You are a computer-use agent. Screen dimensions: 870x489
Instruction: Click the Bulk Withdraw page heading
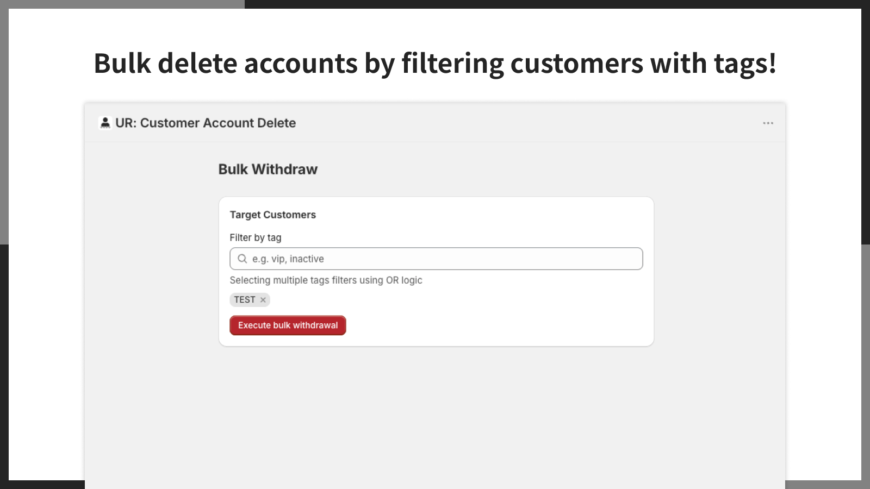point(268,170)
